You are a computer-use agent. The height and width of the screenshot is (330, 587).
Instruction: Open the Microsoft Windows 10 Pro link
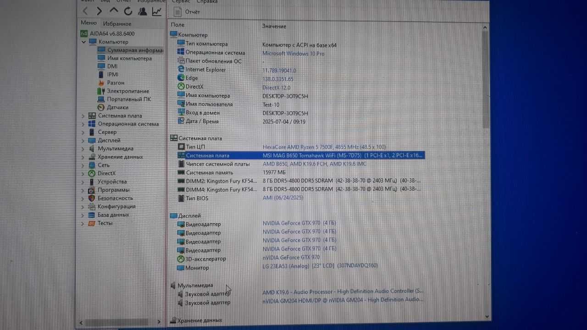coord(293,54)
